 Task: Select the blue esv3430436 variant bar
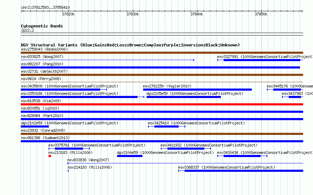click(x=242, y=156)
